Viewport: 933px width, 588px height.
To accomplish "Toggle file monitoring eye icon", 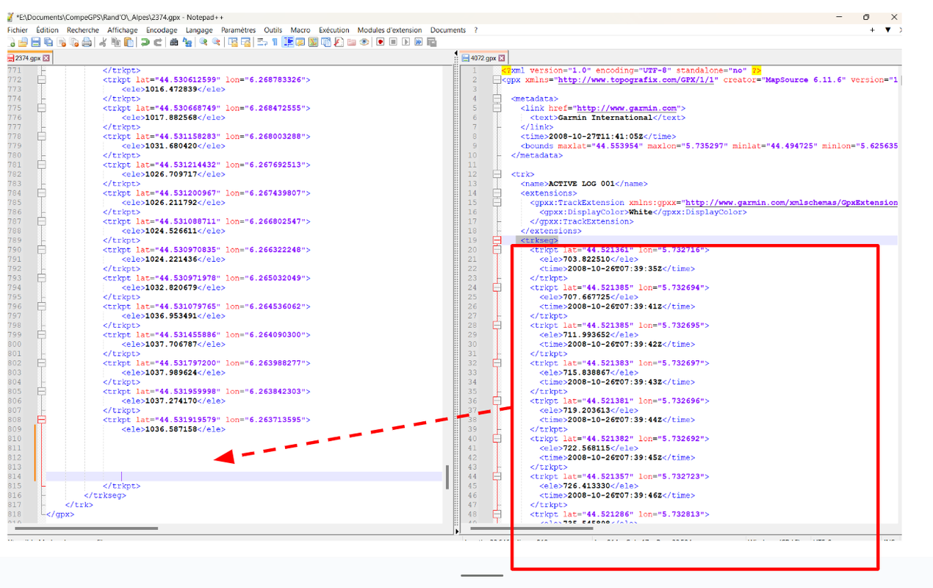I will click(364, 43).
